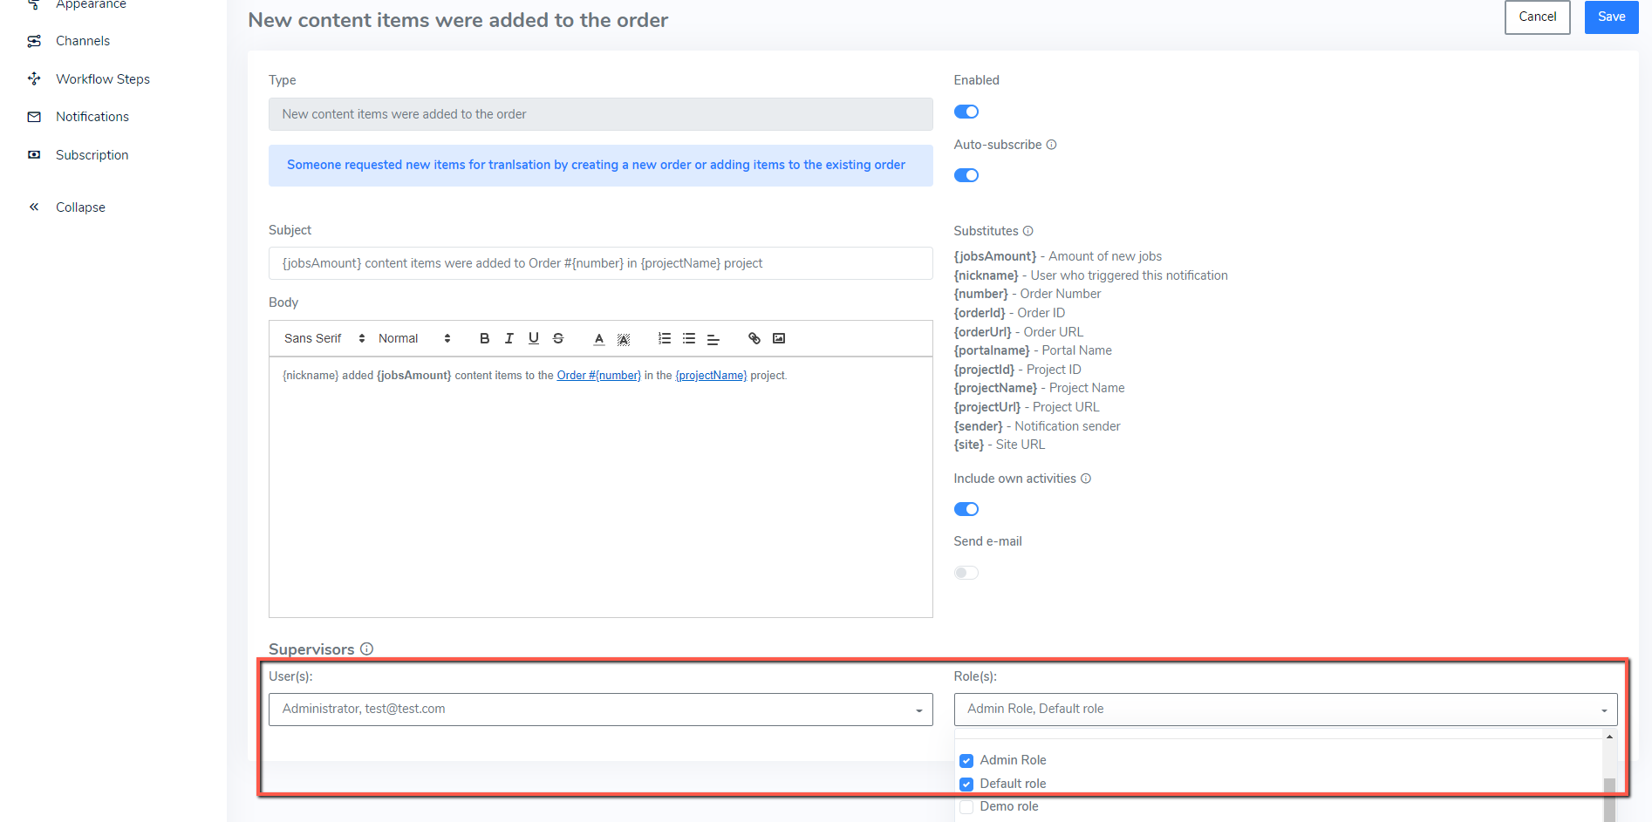Click the Notifications envelope icon
Screen dimensions: 1652x822
pyautogui.click(x=34, y=117)
